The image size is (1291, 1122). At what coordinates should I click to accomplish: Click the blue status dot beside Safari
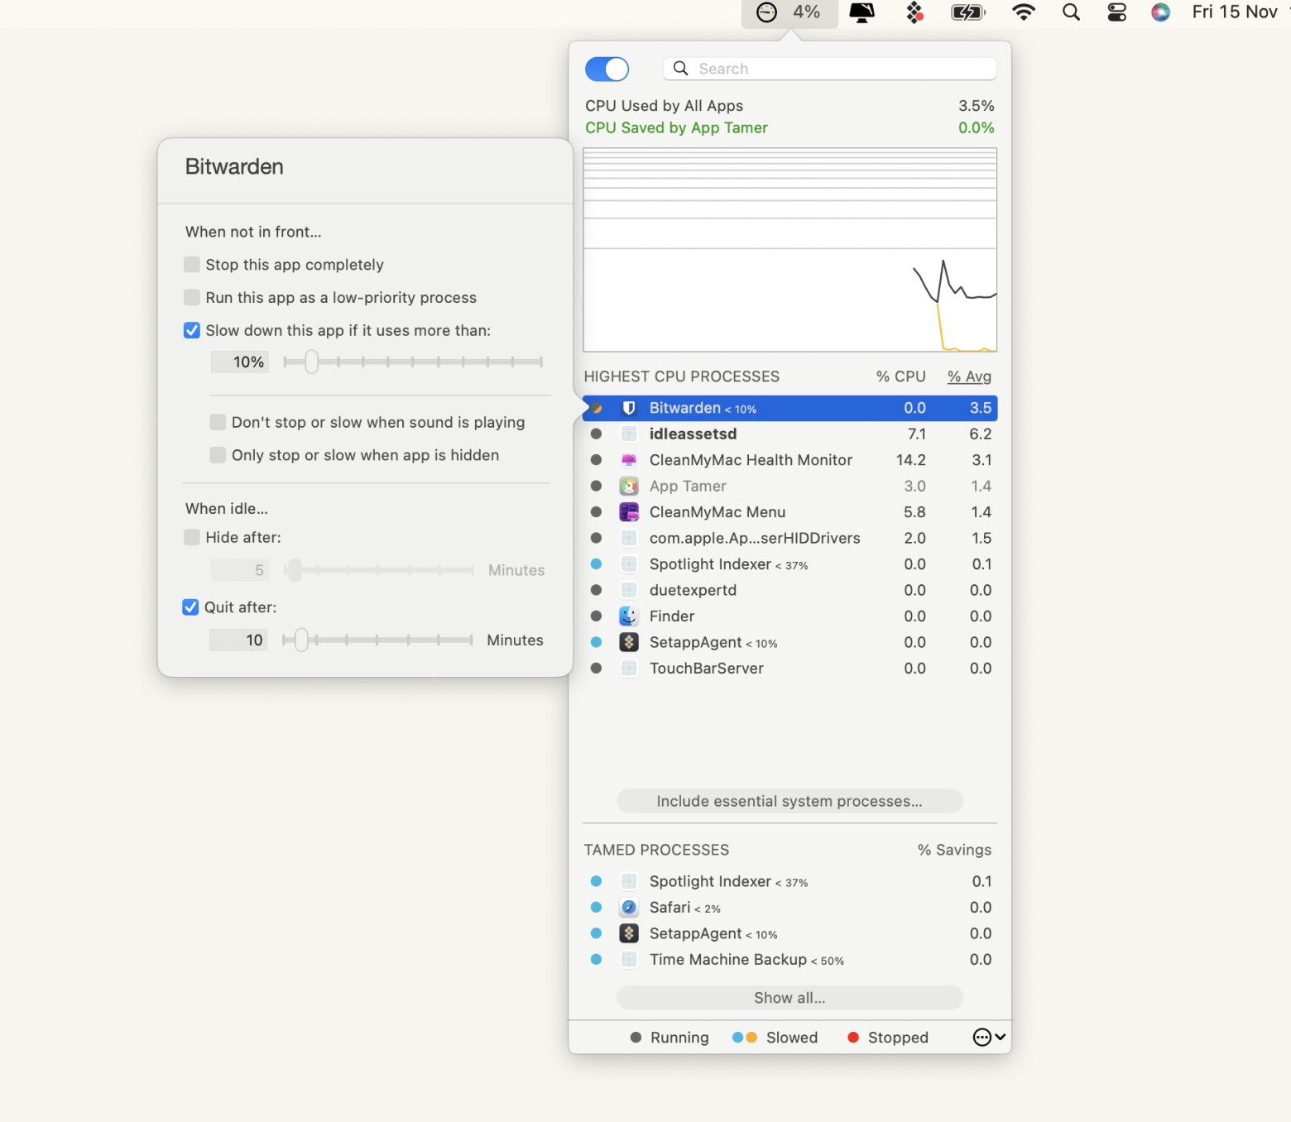pos(596,908)
